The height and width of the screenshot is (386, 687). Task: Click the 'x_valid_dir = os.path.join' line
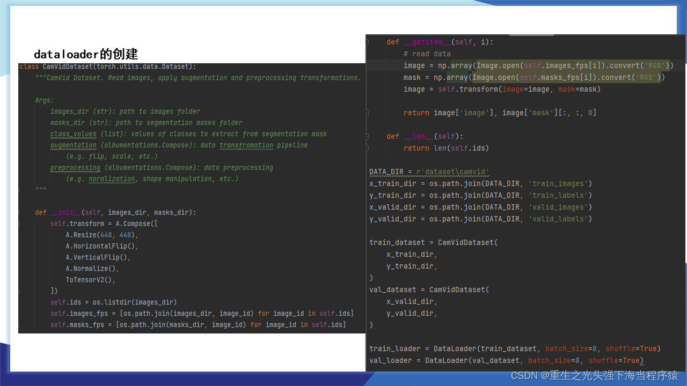tap(480, 207)
